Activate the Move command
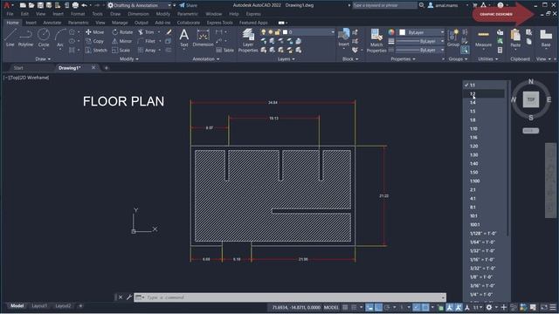 [x=95, y=32]
